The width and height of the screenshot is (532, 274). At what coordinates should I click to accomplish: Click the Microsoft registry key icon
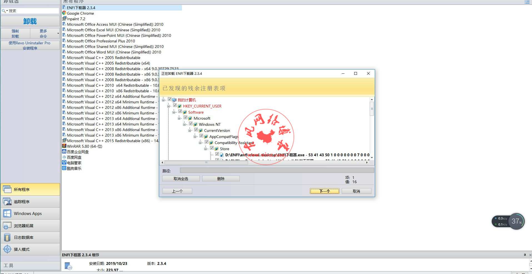190,118
